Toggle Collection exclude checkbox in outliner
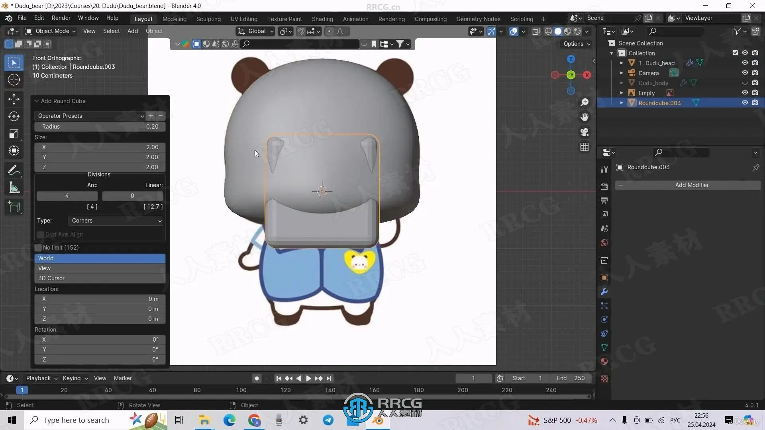The width and height of the screenshot is (765, 430). click(x=735, y=53)
